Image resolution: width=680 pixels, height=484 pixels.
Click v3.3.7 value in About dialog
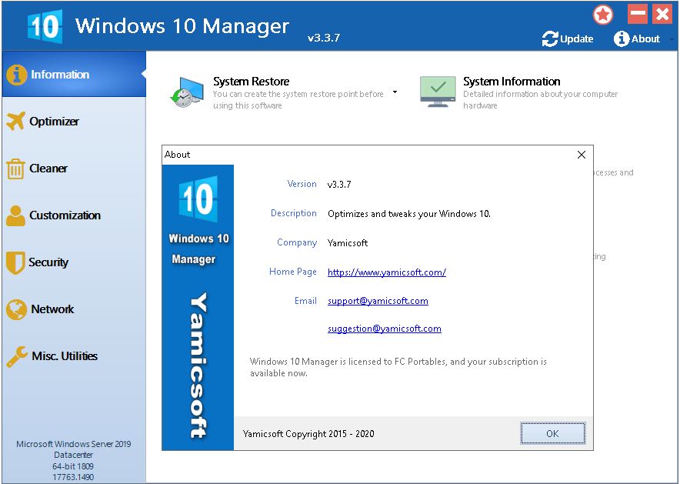[339, 185]
